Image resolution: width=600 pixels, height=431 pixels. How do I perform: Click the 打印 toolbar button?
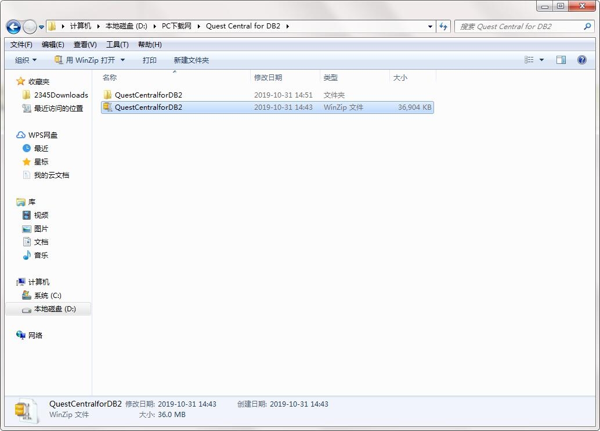click(x=150, y=60)
